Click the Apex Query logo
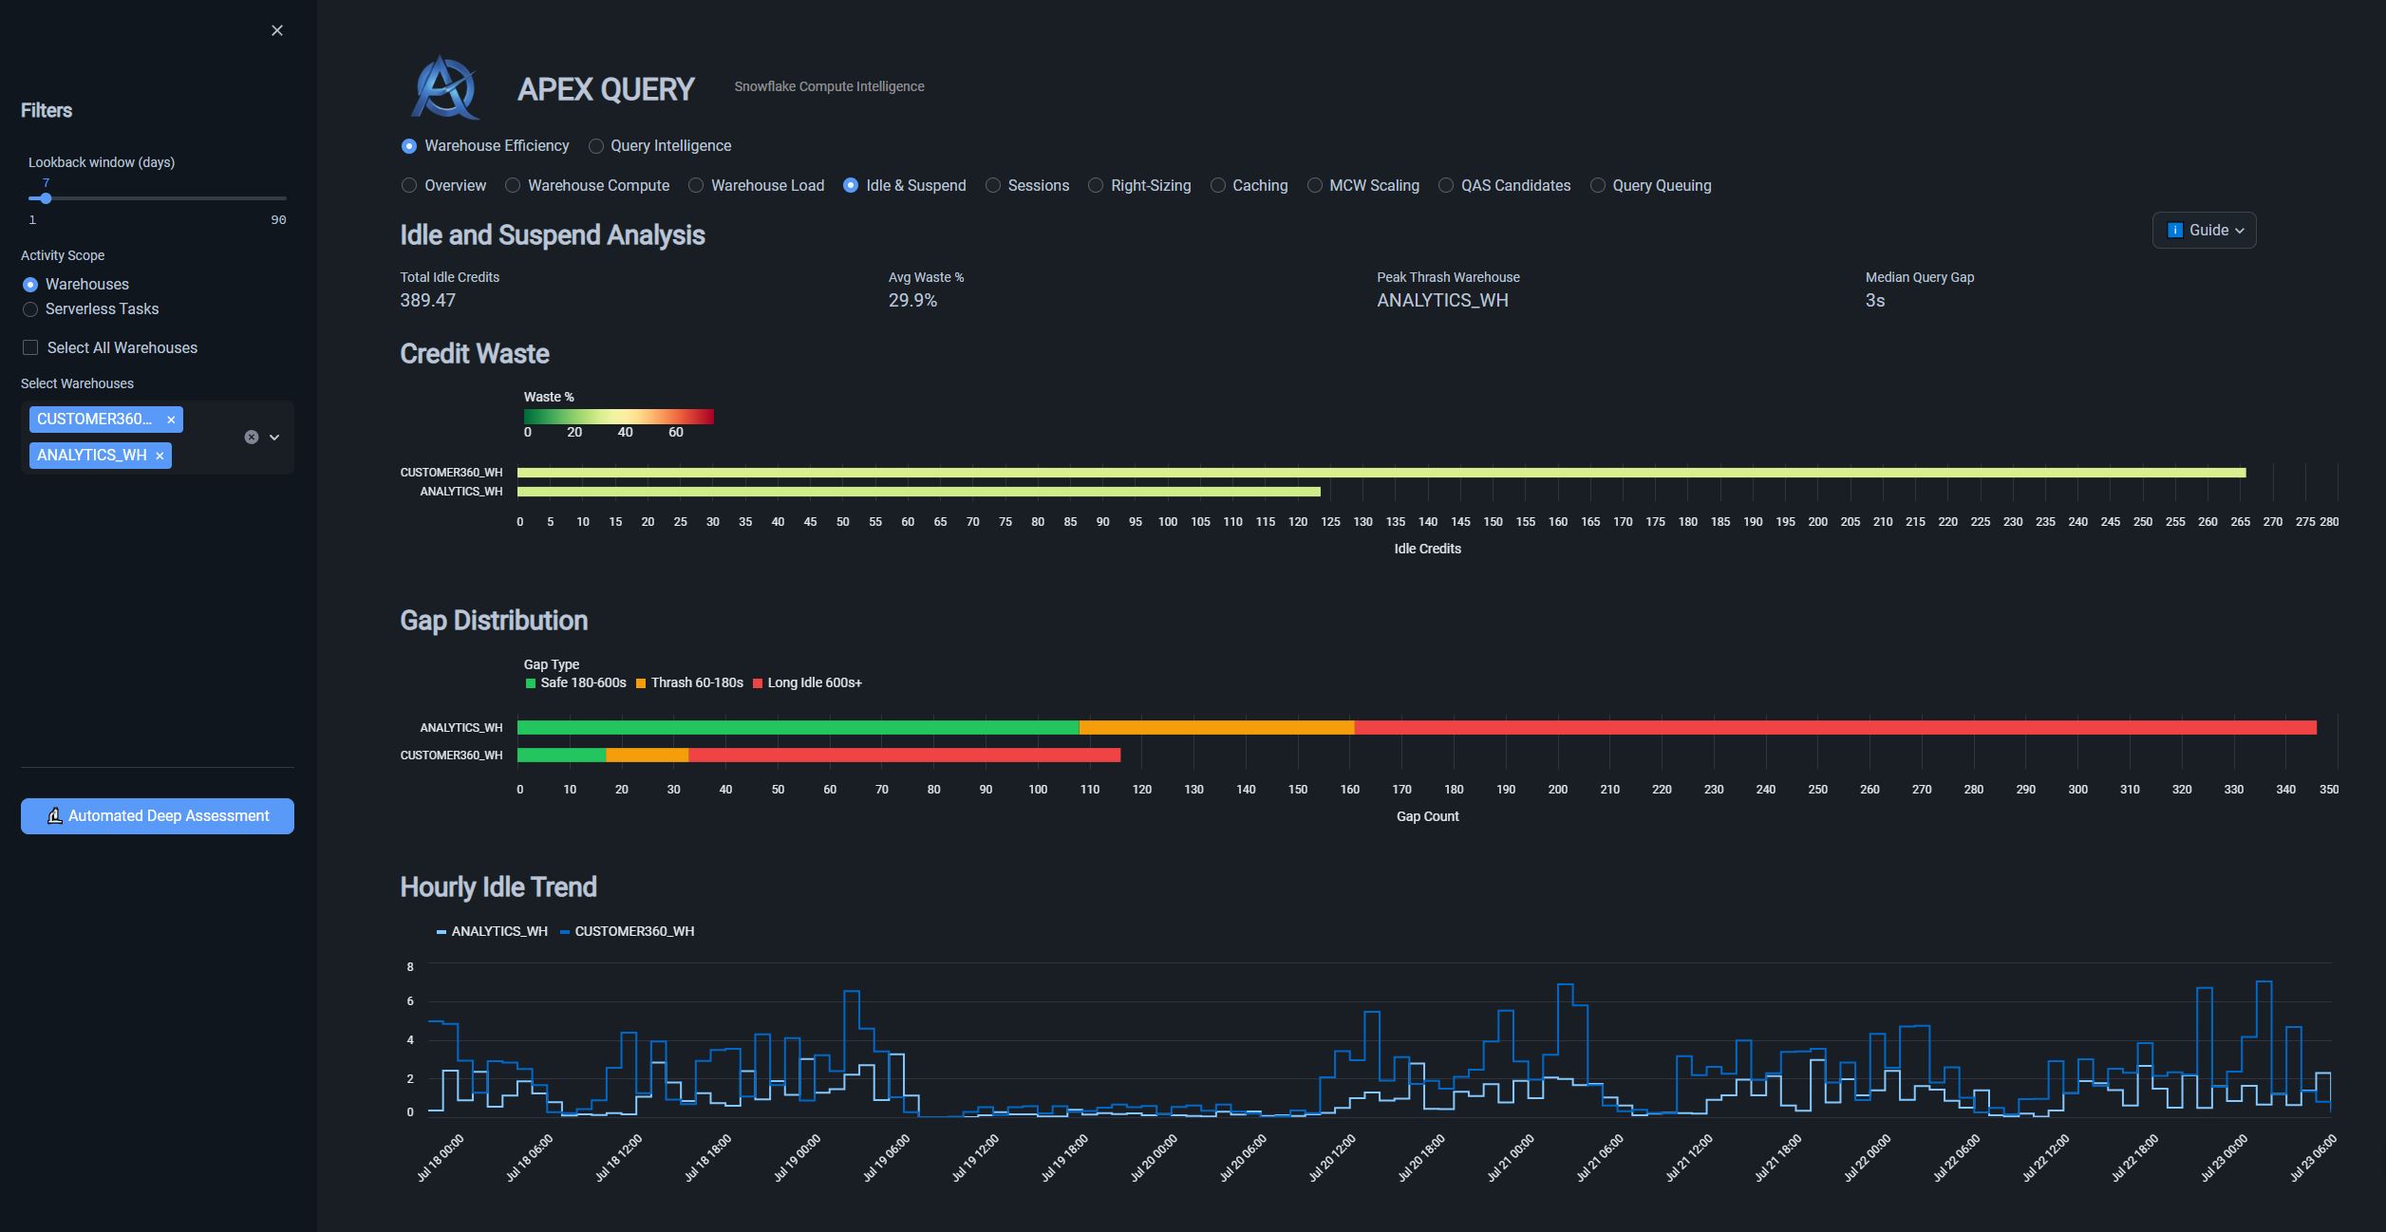2386x1232 pixels. click(445, 88)
